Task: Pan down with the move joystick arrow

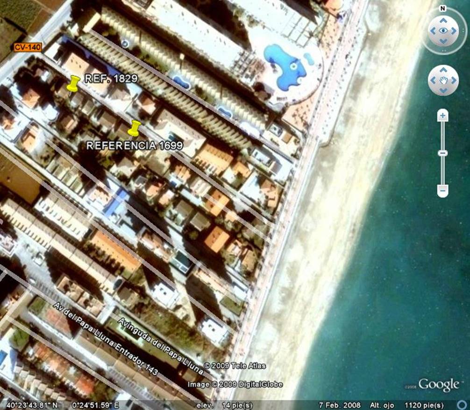Action: point(443,91)
